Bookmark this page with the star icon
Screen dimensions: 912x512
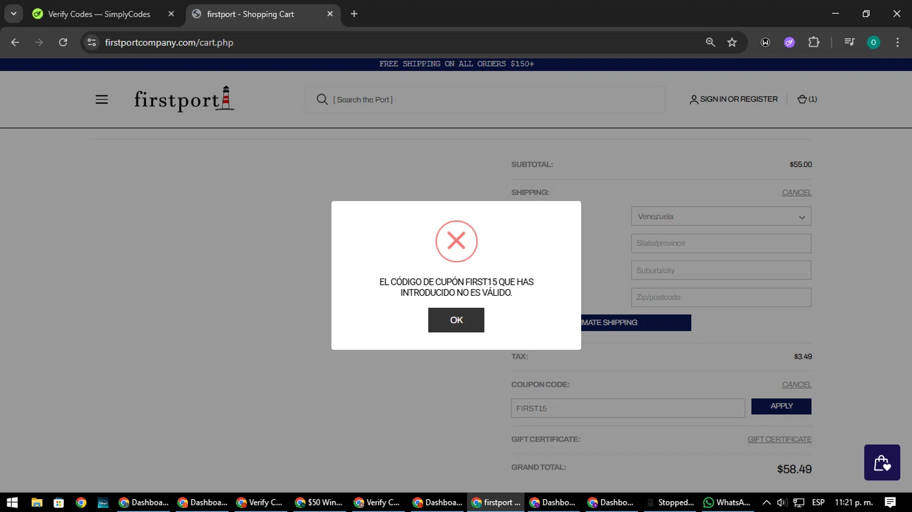tap(732, 43)
